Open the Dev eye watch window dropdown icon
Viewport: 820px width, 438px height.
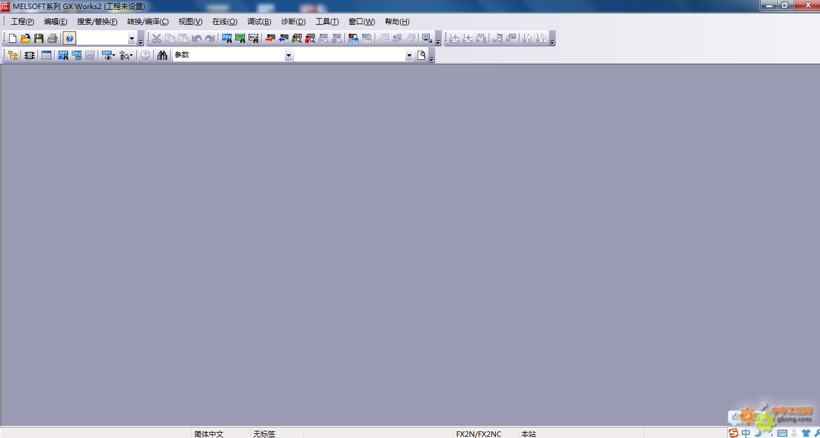[x=109, y=56]
